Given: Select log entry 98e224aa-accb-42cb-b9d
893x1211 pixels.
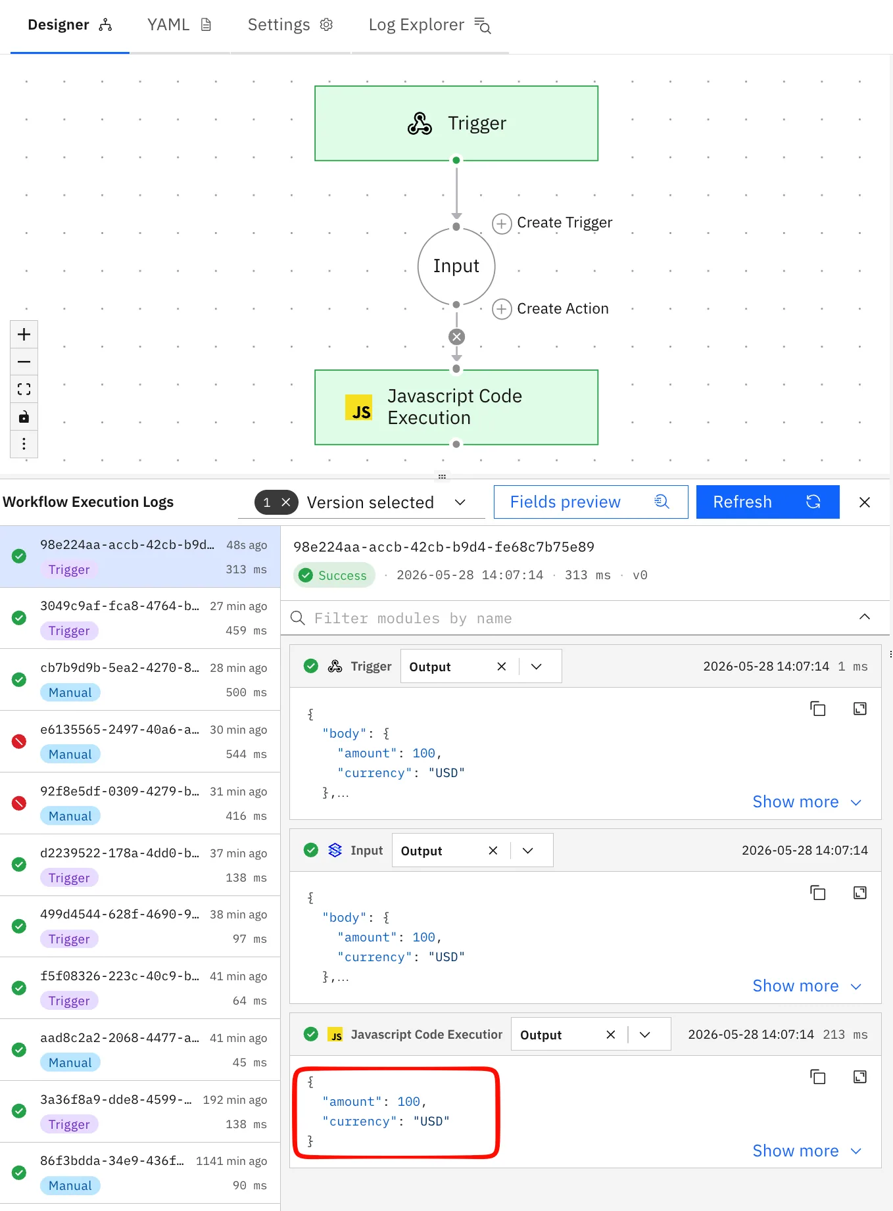Looking at the screenshot, I should [x=140, y=557].
